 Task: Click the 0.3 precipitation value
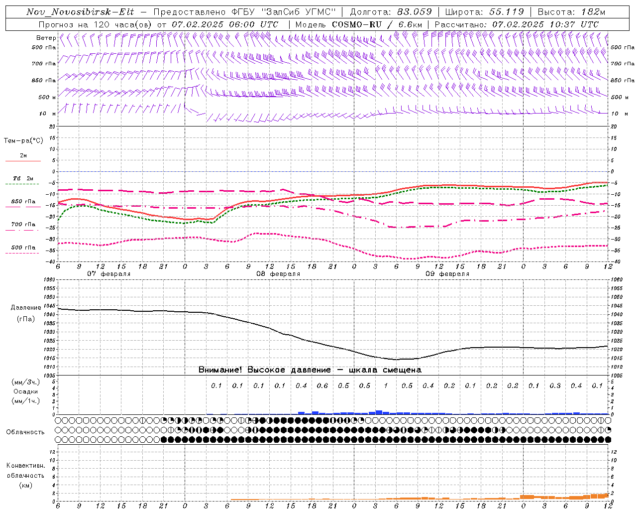pyautogui.click(x=555, y=386)
